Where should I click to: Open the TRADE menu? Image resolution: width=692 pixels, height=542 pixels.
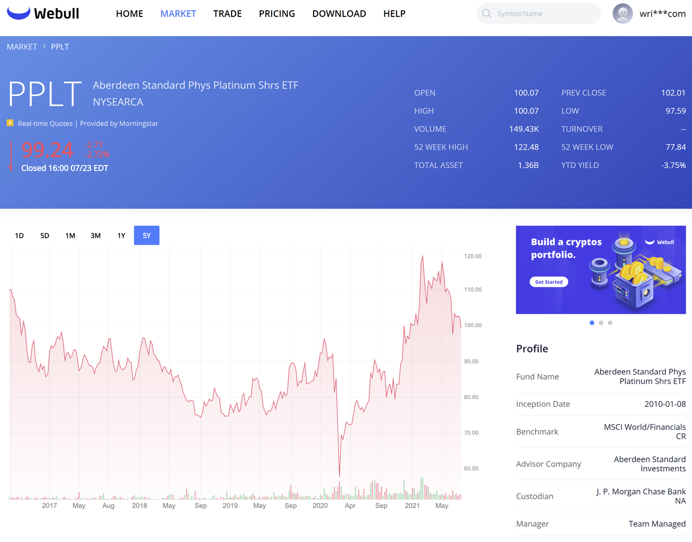click(x=227, y=14)
